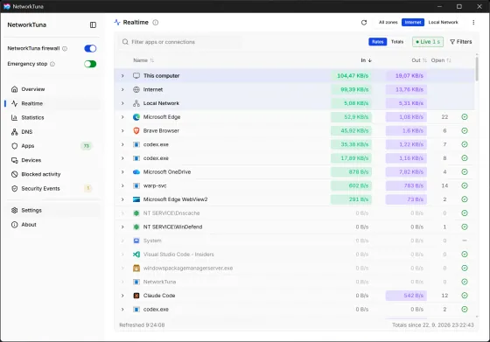This screenshot has width=490, height=342.
Task: Click the Local Network nodes icon
Action: click(x=136, y=103)
